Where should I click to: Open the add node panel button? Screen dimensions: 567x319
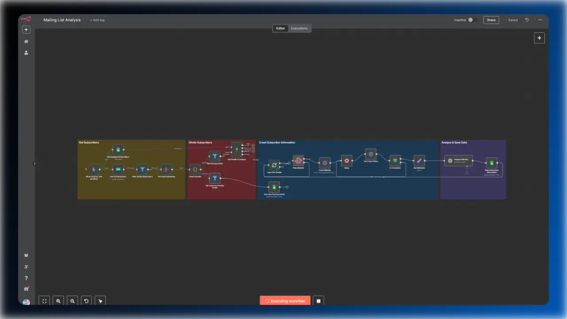(x=539, y=38)
